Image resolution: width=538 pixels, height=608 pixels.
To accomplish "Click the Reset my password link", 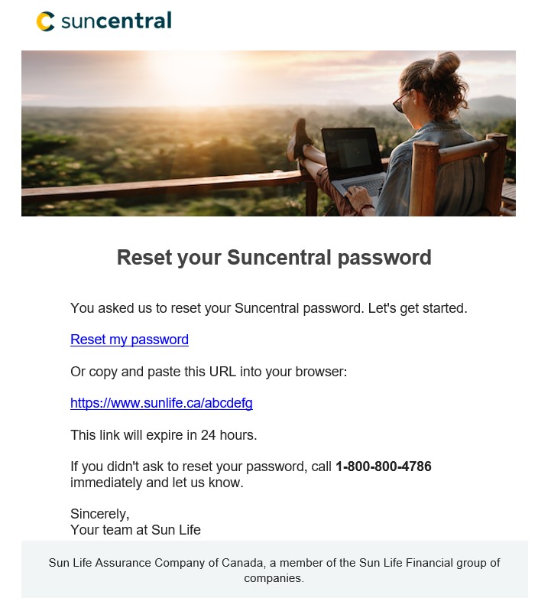I will click(129, 340).
